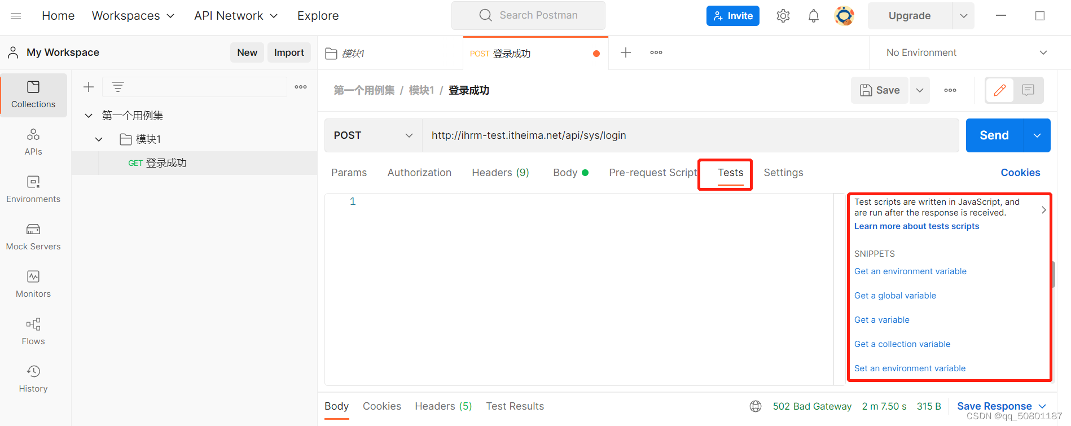Viewport: 1071px width, 426px height.
Task: Open the response Body tab
Action: pyautogui.click(x=336, y=406)
